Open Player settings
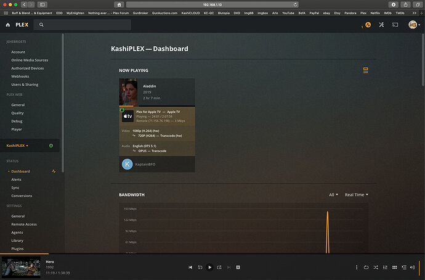This screenshot has width=425, height=280. tap(17, 129)
